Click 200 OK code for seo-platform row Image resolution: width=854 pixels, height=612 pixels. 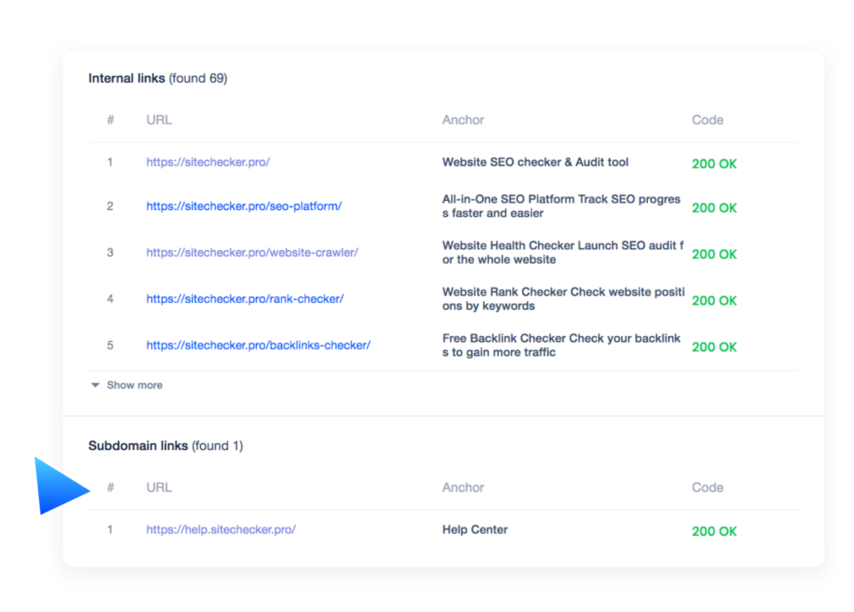point(714,208)
